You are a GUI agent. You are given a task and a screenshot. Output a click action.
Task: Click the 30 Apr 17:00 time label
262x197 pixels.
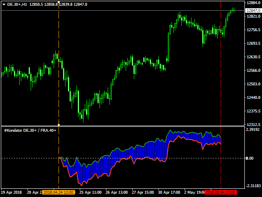pos(169,192)
